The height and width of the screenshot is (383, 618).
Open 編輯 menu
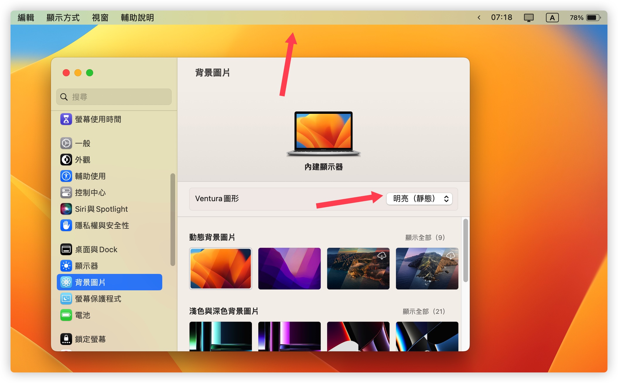[x=26, y=18]
